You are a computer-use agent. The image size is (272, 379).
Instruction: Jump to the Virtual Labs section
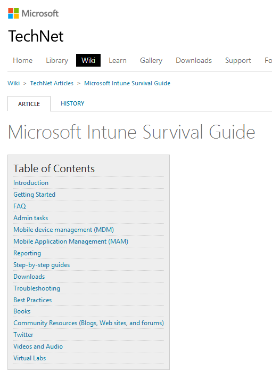tap(30, 358)
